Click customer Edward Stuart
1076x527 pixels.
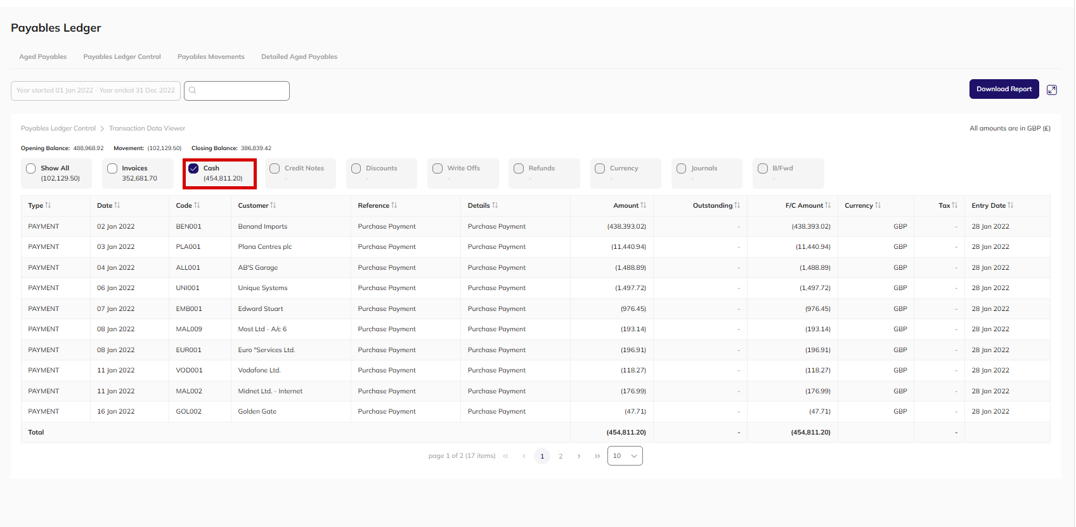[x=261, y=309]
